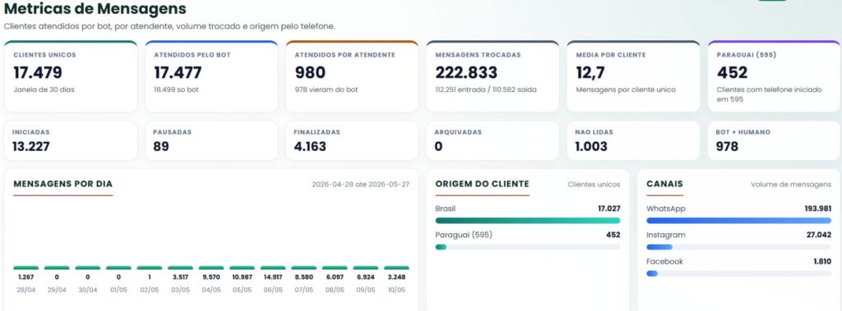Click the 193.981 WhatsApp value
Viewport: 842px width, 311px height.
(817, 208)
